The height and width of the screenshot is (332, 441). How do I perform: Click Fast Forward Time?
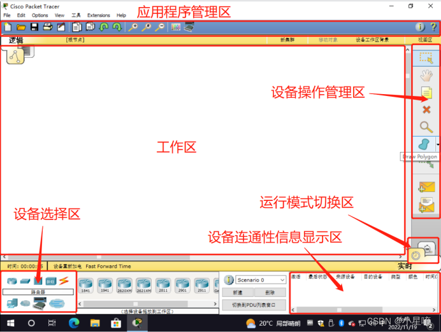click(x=108, y=266)
